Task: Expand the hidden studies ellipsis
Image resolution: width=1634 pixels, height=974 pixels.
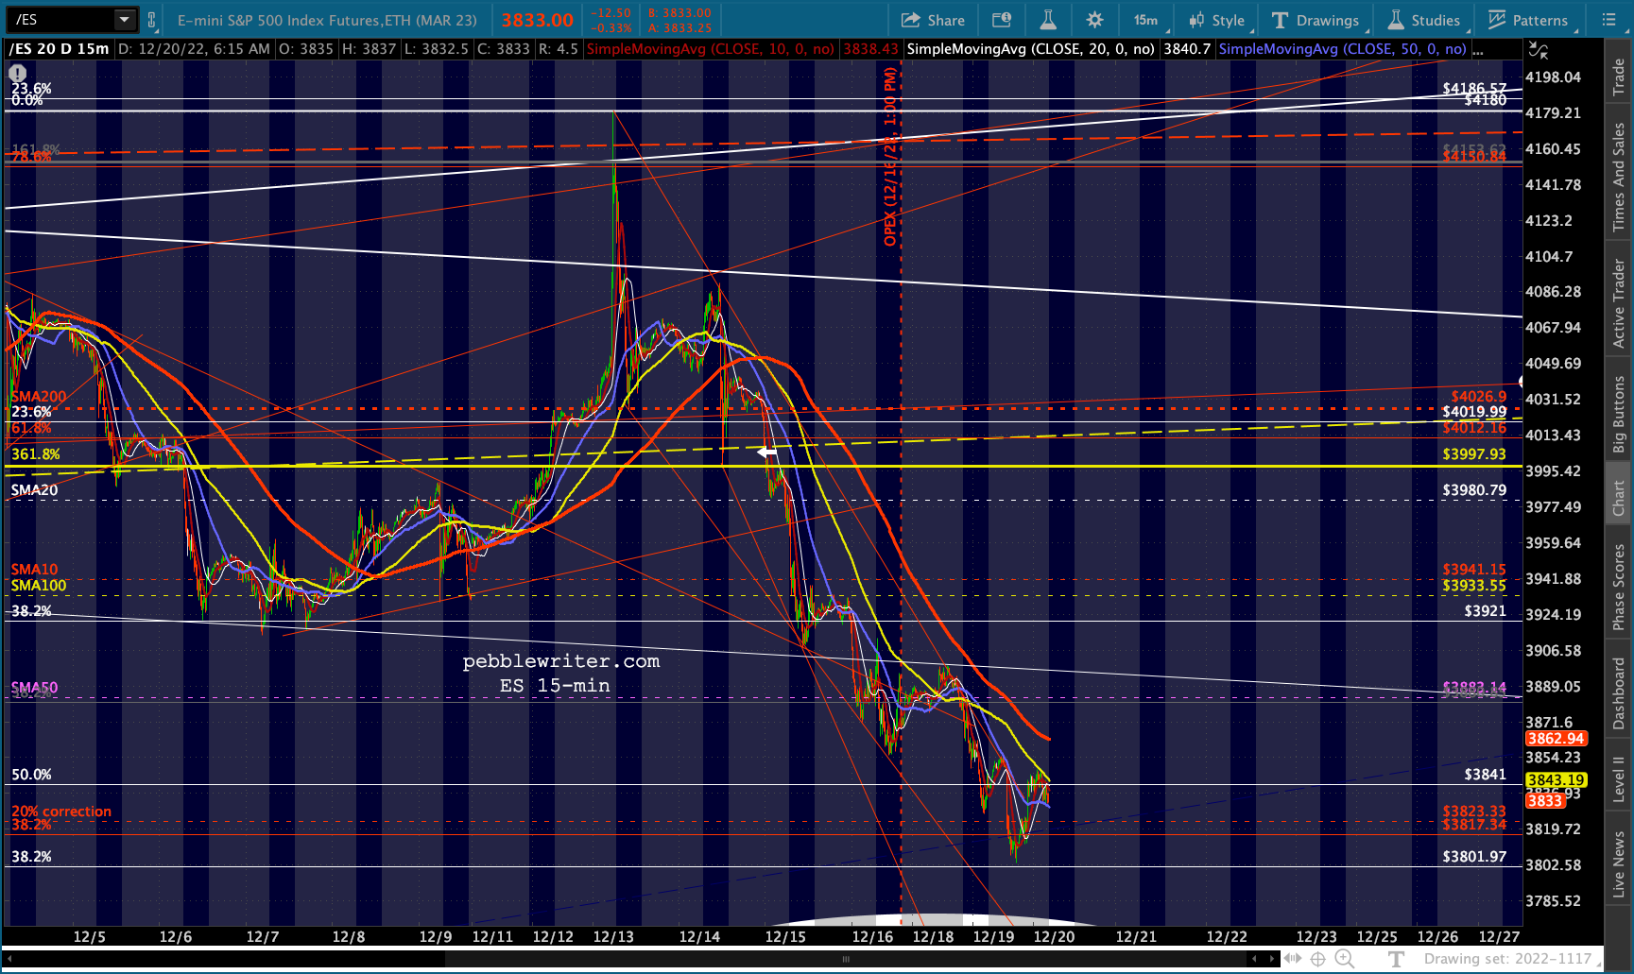Action: coord(1478,49)
